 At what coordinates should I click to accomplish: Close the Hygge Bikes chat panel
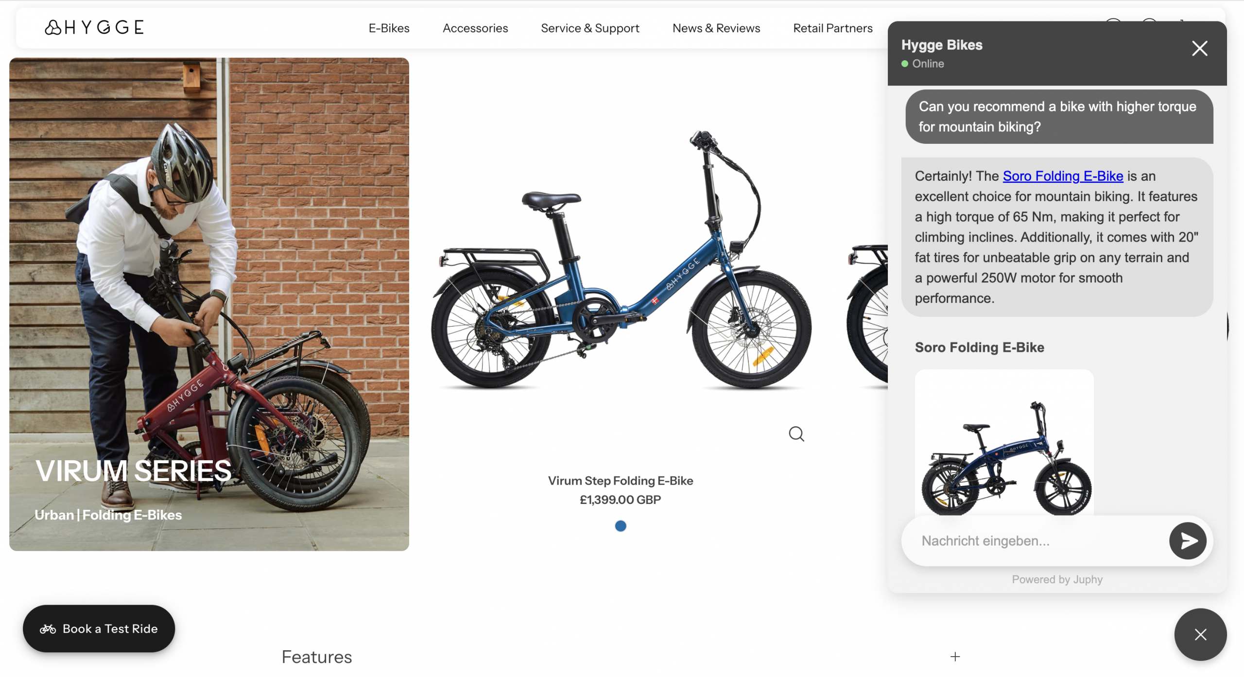pos(1199,49)
